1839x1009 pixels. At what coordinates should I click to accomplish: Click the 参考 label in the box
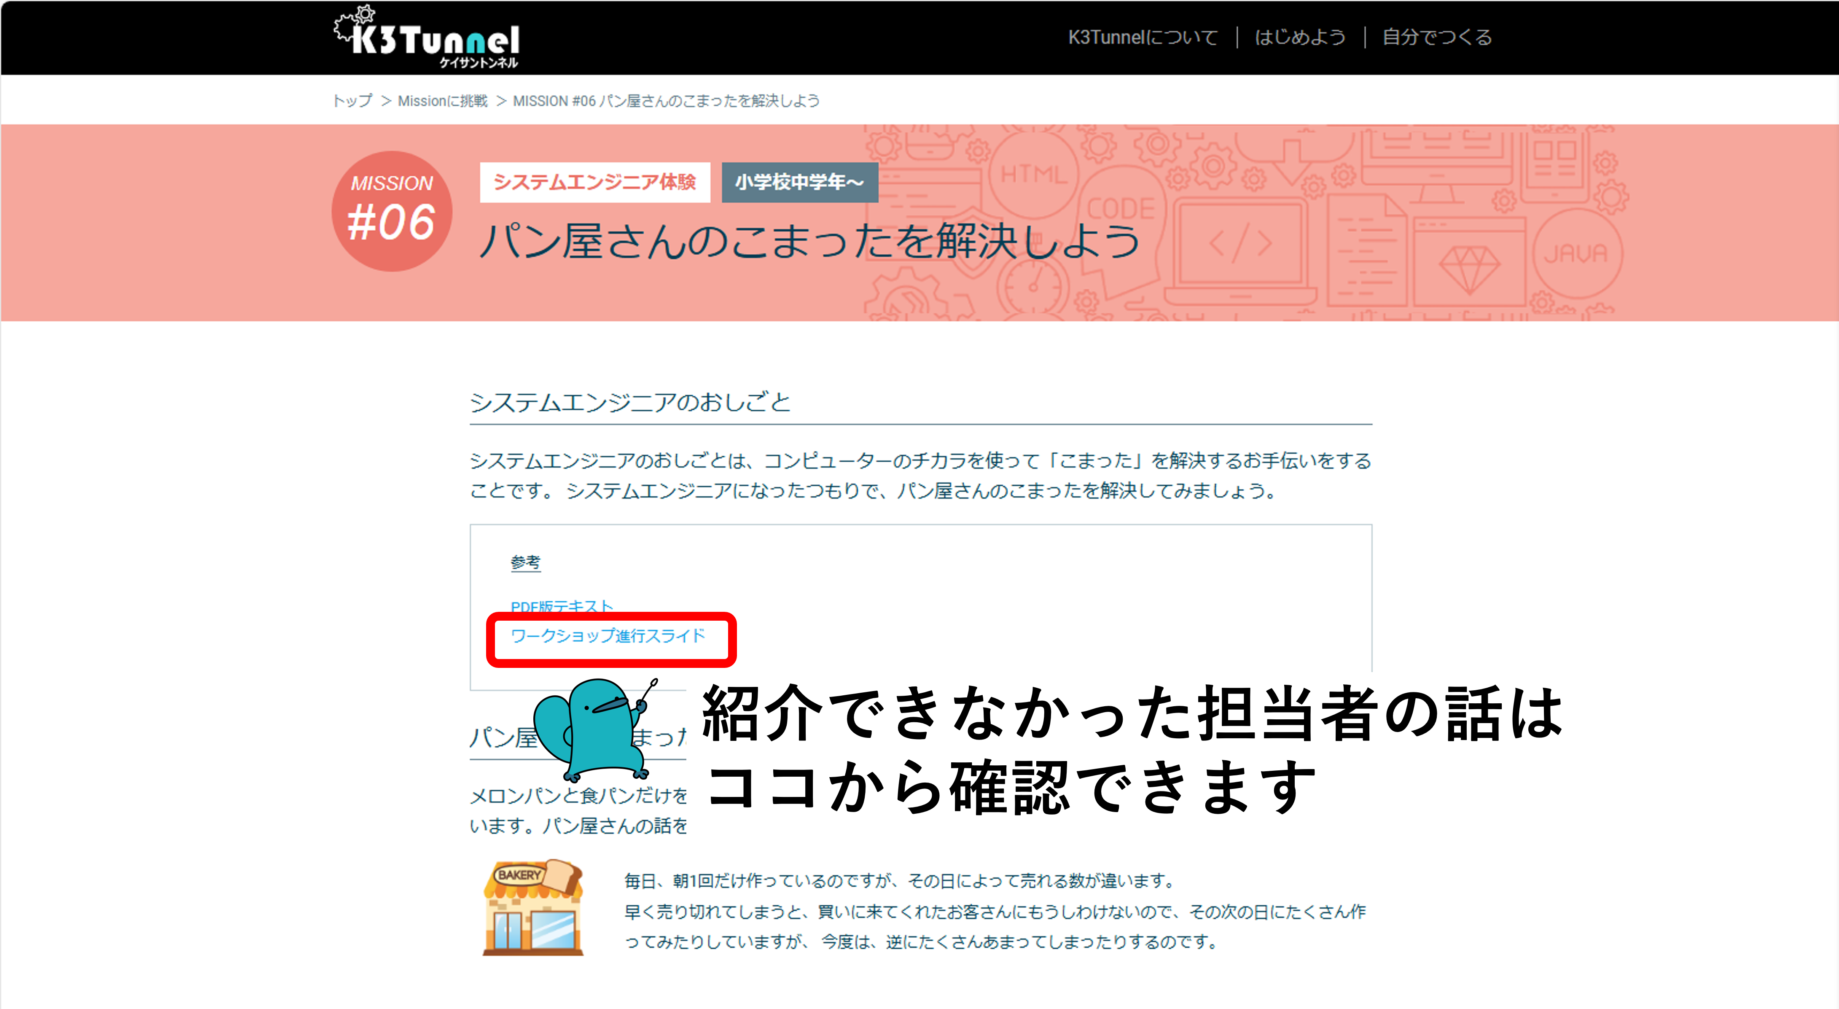525,563
